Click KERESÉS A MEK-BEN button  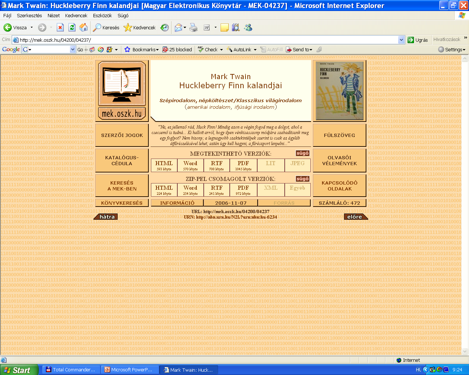(122, 186)
